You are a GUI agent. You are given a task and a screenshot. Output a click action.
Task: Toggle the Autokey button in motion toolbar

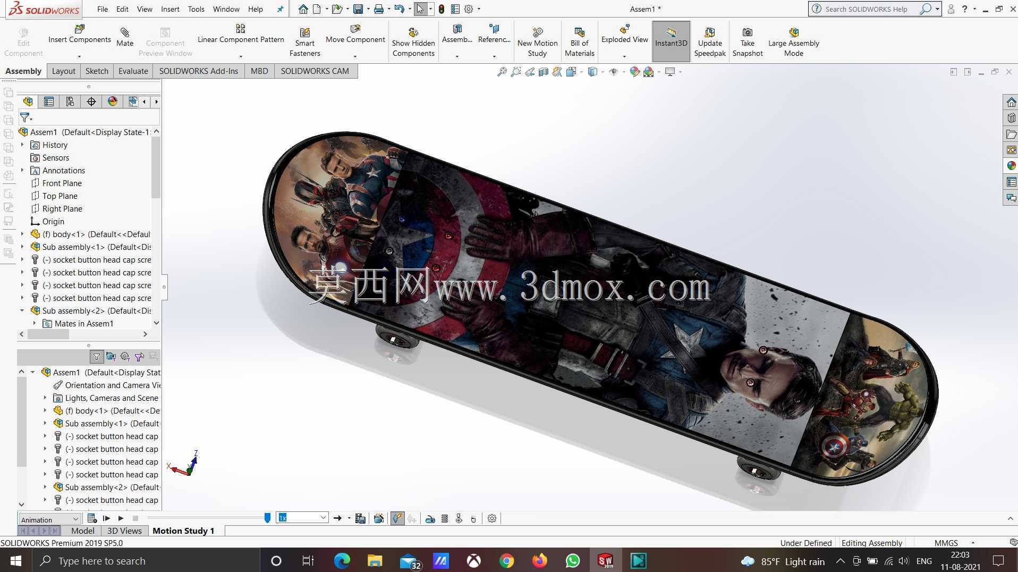point(397,518)
